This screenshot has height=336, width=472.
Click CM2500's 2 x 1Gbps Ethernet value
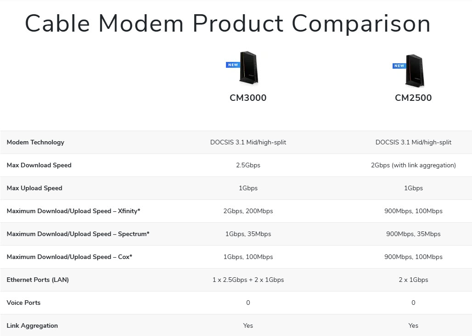point(413,280)
